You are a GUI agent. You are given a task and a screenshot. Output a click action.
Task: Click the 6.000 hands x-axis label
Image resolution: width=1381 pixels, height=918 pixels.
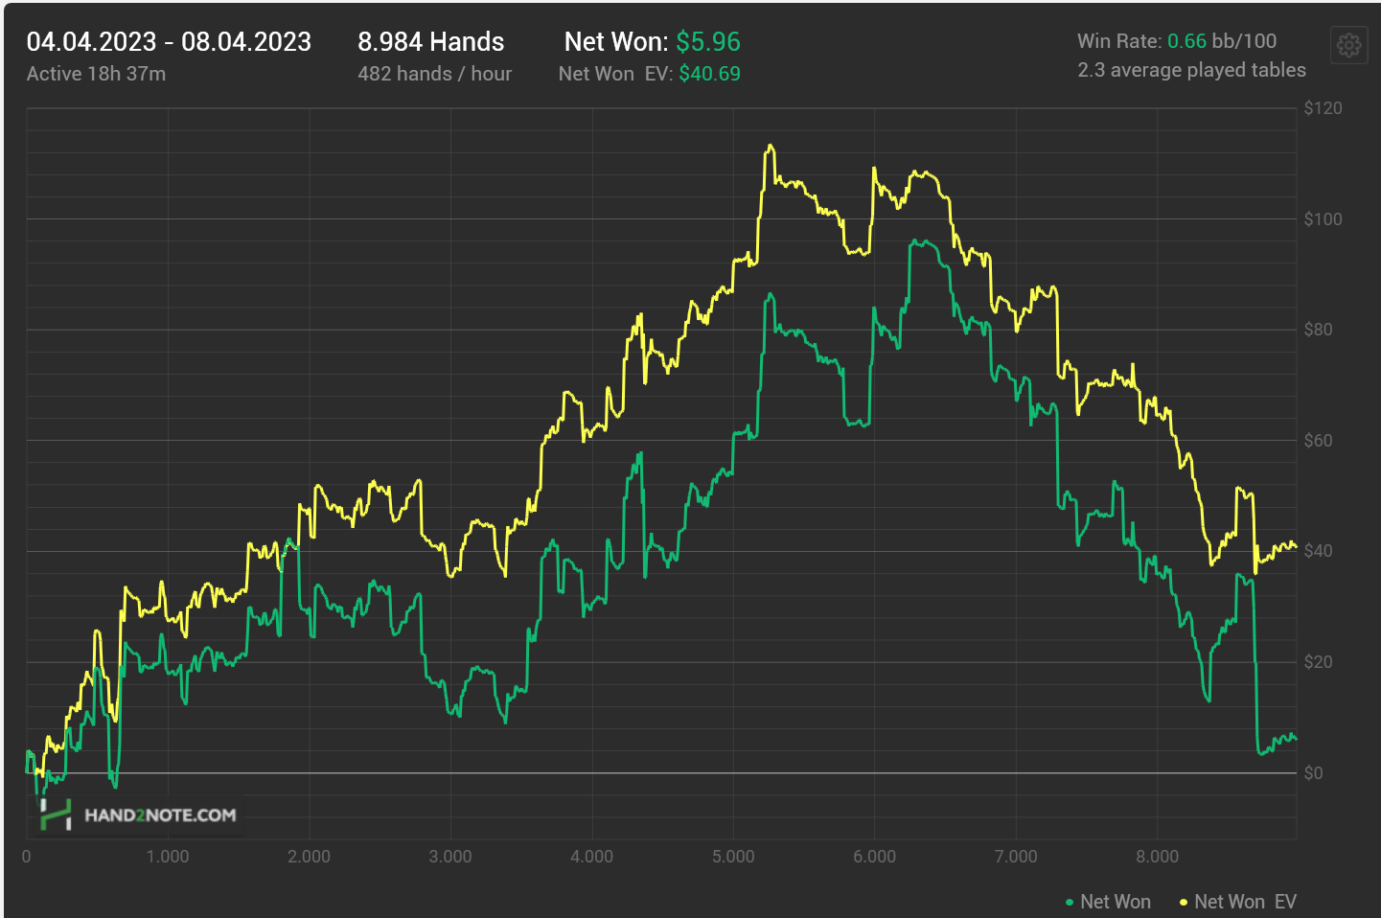point(875,857)
